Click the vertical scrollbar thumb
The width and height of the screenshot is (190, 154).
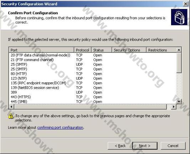pos(179,63)
